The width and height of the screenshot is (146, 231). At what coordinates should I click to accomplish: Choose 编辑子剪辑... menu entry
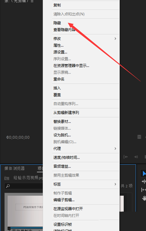[64, 200]
